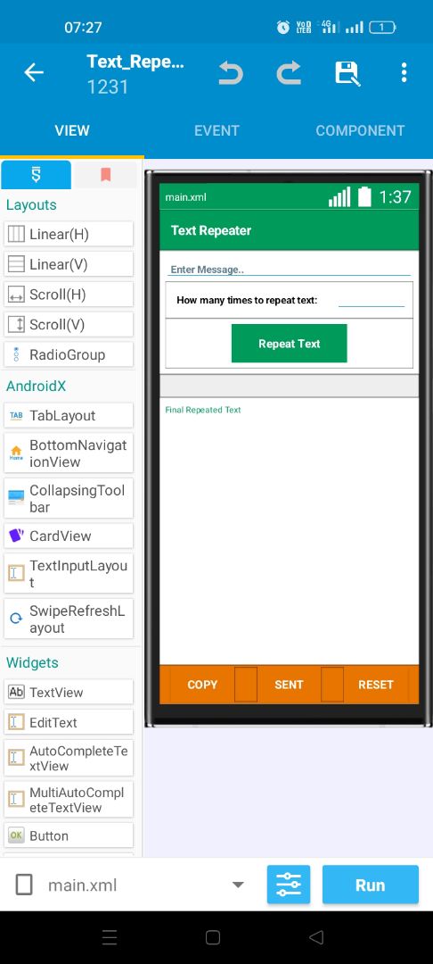Expand the main.xml file dropdown
This screenshot has height=964, width=433.
click(x=238, y=885)
